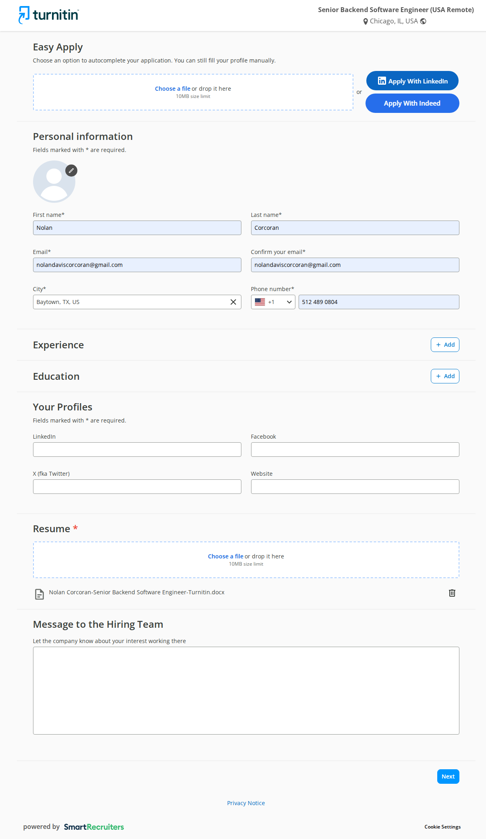
Task: Click the pencil edit photo icon
Action: [71, 171]
